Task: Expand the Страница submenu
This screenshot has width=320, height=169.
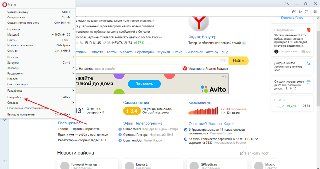Action: (38, 29)
